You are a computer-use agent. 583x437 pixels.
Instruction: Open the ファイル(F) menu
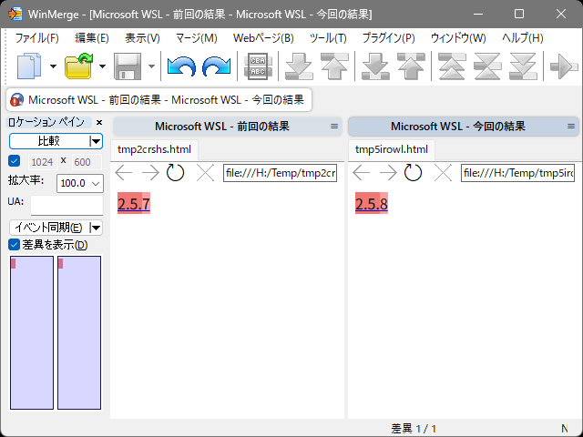[x=36, y=38]
